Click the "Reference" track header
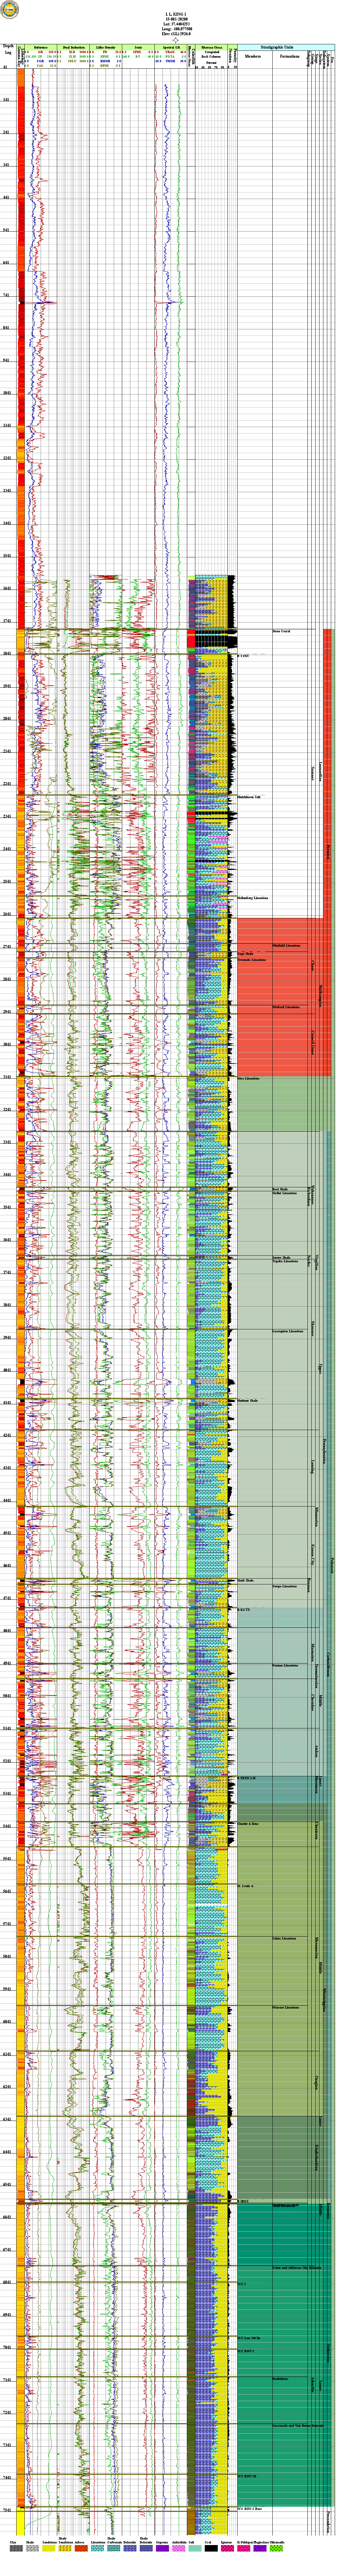 [x=41, y=47]
